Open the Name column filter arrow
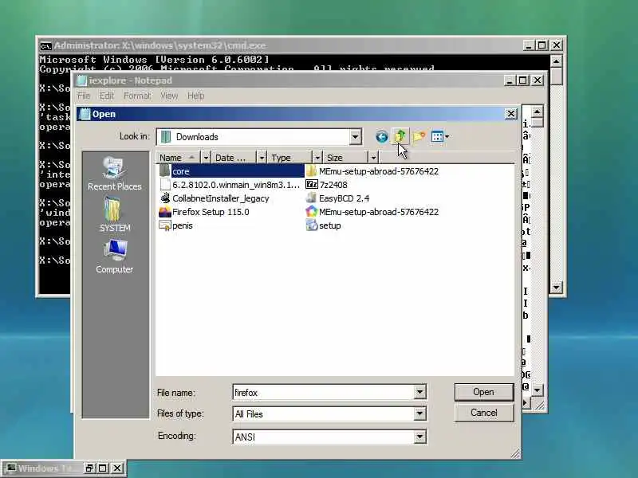The height and width of the screenshot is (478, 638). click(206, 157)
